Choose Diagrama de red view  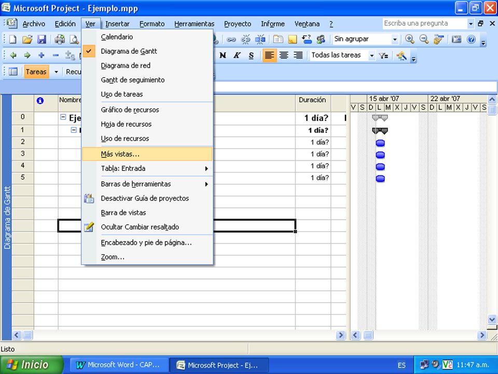pyautogui.click(x=147, y=65)
